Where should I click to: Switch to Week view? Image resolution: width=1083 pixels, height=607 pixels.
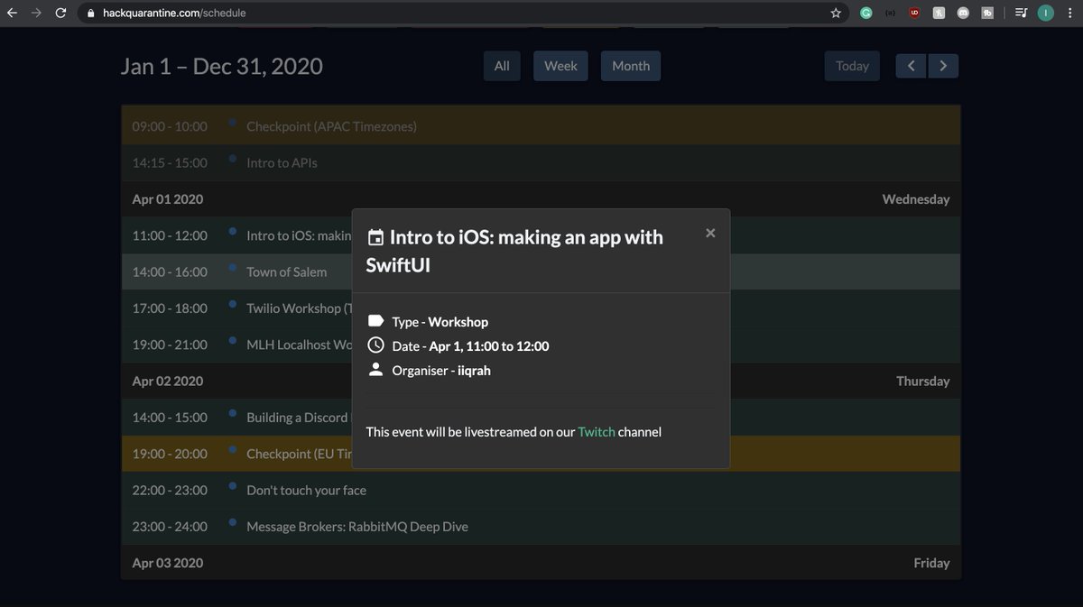tap(560, 66)
